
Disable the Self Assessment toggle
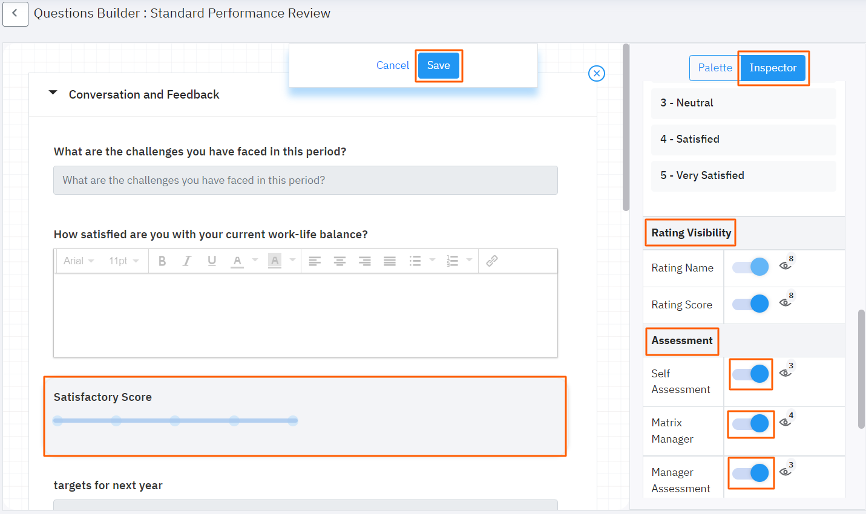tap(750, 374)
